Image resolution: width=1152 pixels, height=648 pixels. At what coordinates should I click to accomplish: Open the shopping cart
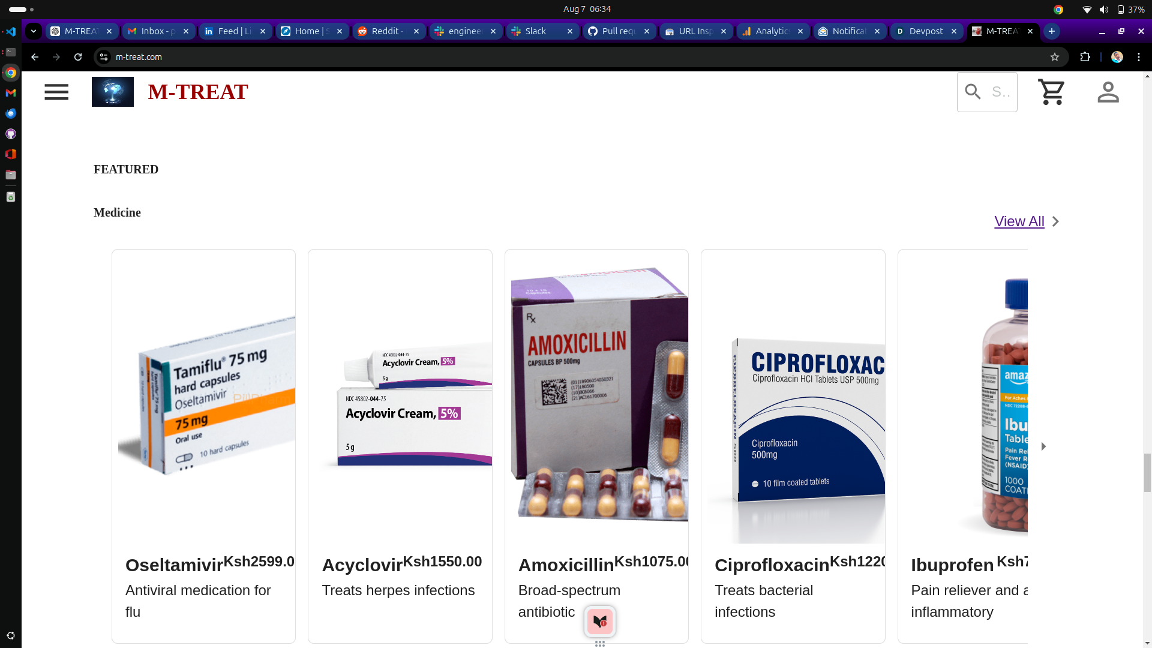[x=1051, y=92]
